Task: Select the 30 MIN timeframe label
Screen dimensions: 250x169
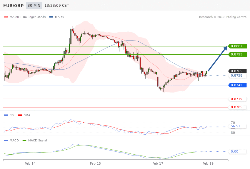Action: 34,6
